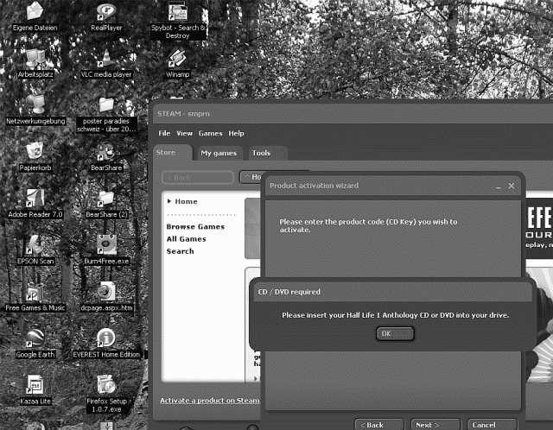Click Activate a product on Steam link
Viewport: 553px width, 430px height.
tap(209, 401)
